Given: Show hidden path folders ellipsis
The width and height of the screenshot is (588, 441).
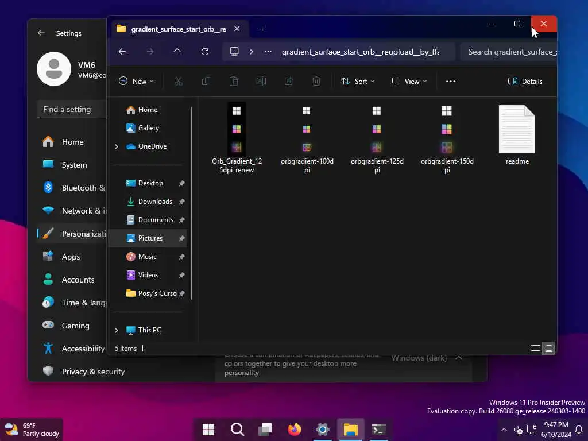Looking at the screenshot, I should click(x=268, y=52).
